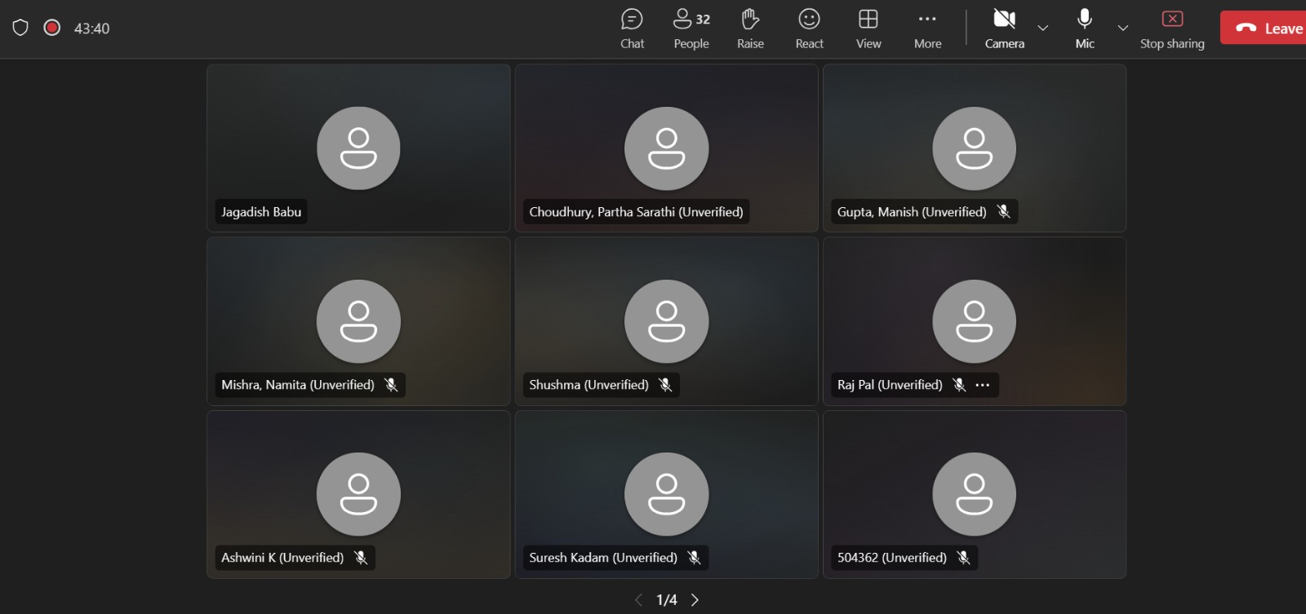Expand the Mic options dropdown arrow
Viewport: 1306px width, 614px height.
click(x=1123, y=28)
